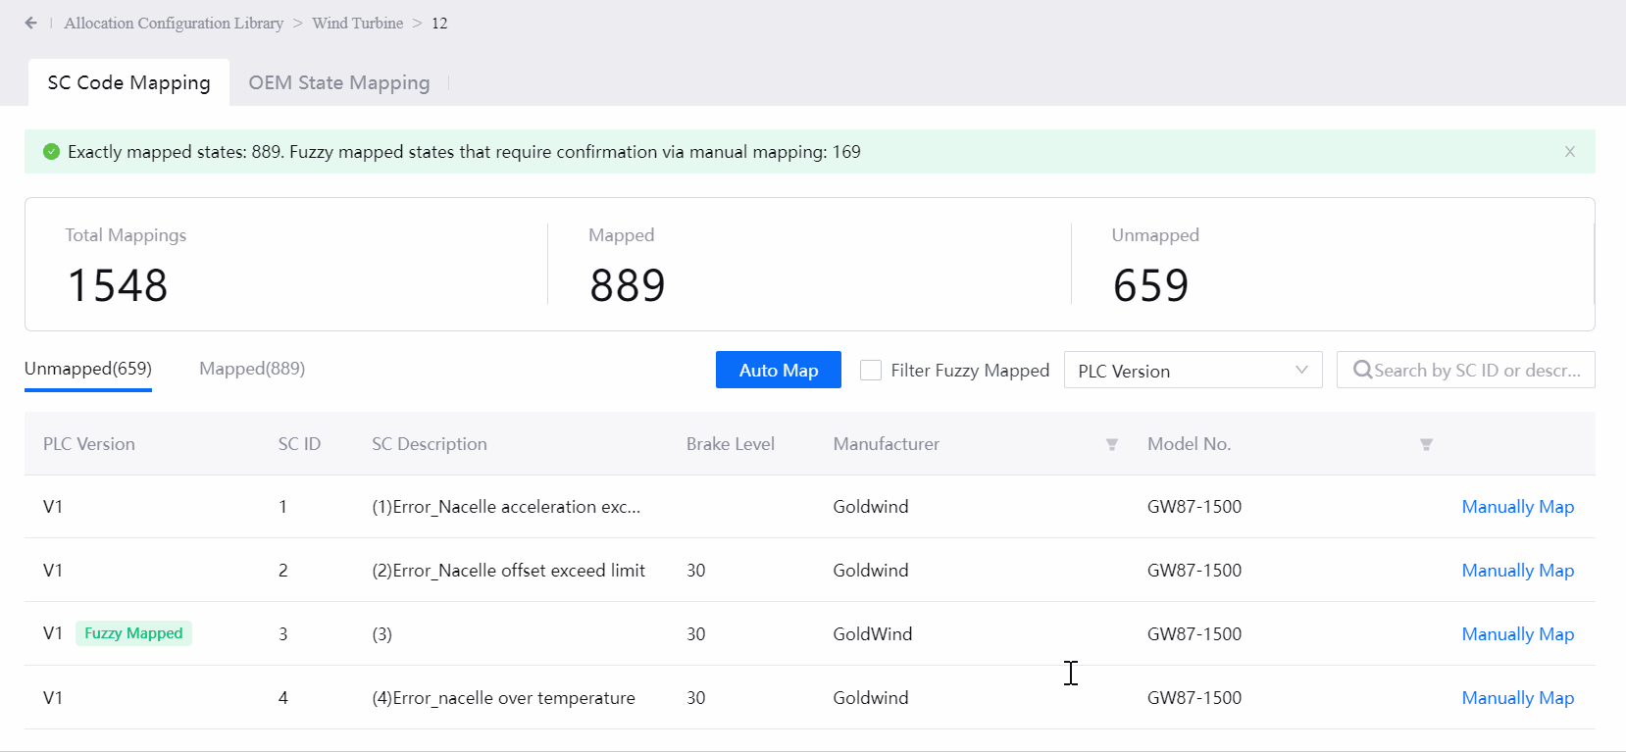Focus the Search by SC ID field

tap(1476, 371)
